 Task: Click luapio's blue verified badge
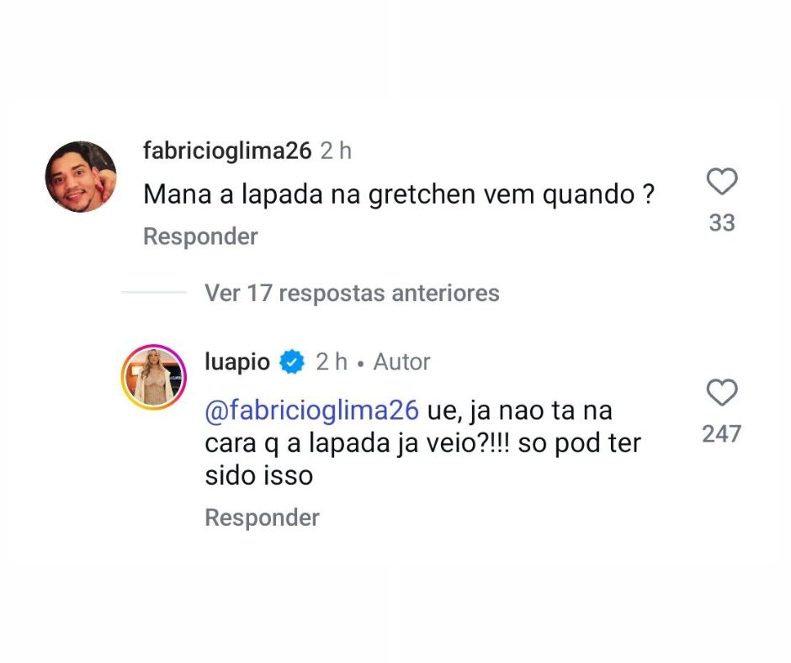(x=292, y=363)
